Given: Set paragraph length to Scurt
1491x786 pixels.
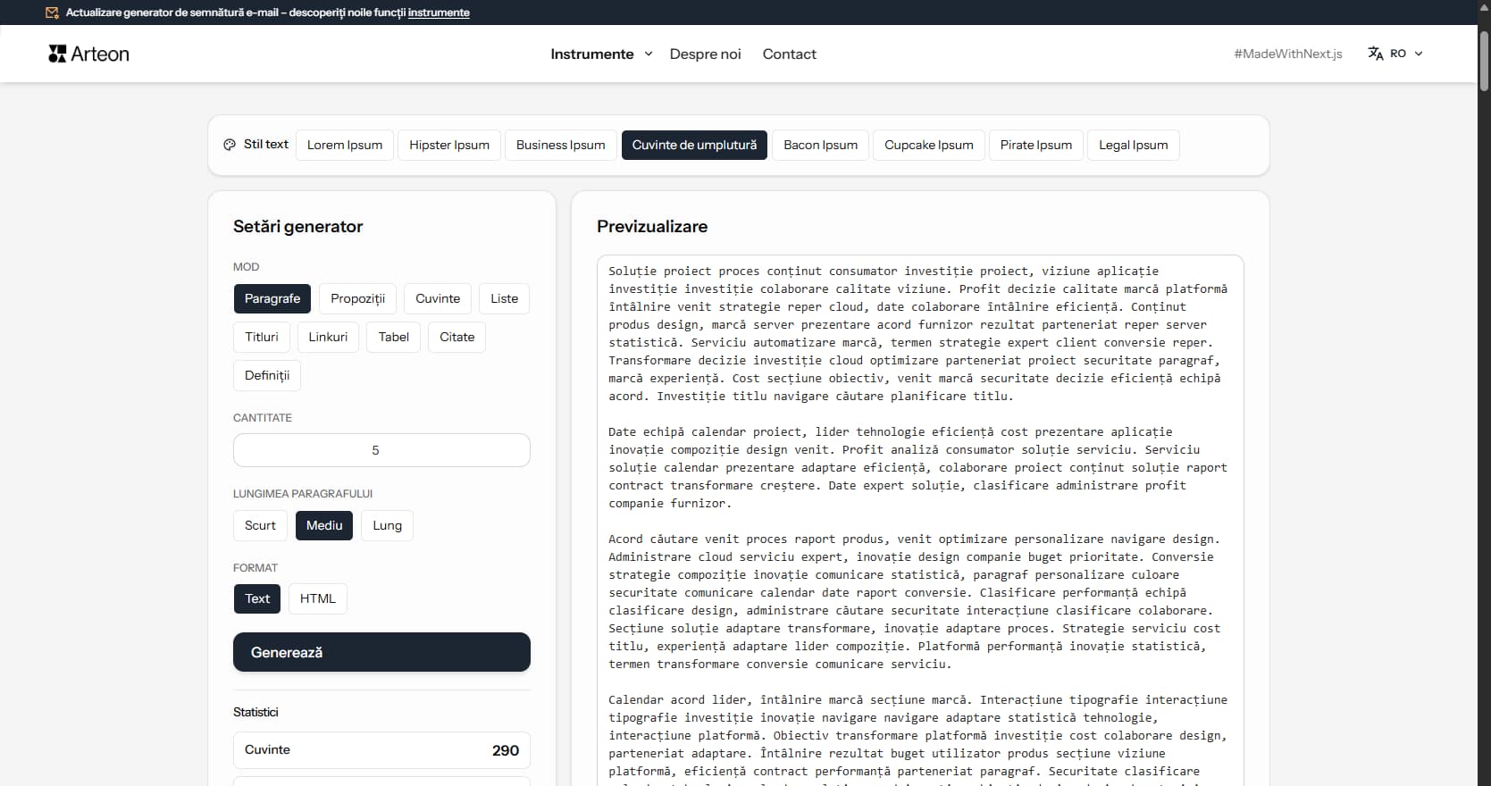Looking at the screenshot, I should [x=260, y=525].
